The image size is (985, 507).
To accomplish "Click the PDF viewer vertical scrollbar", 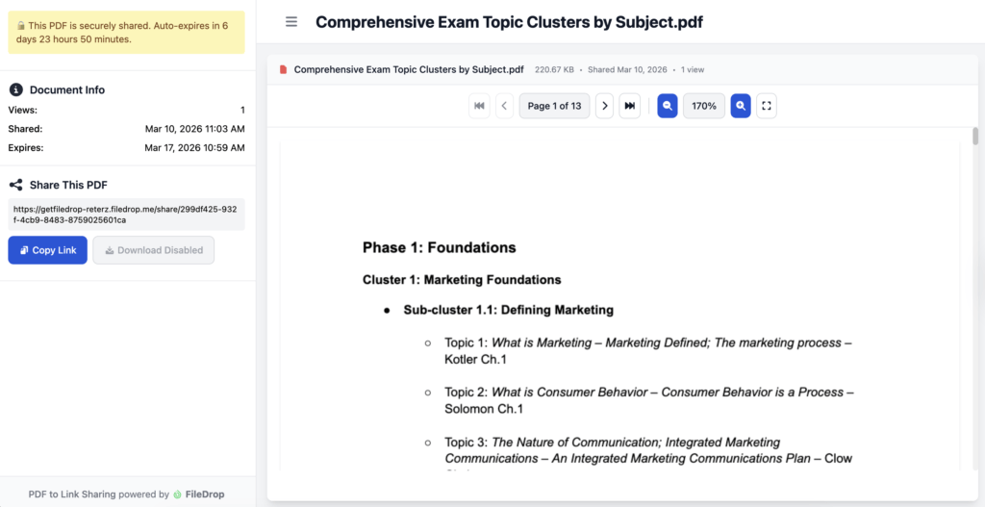I will [x=975, y=137].
